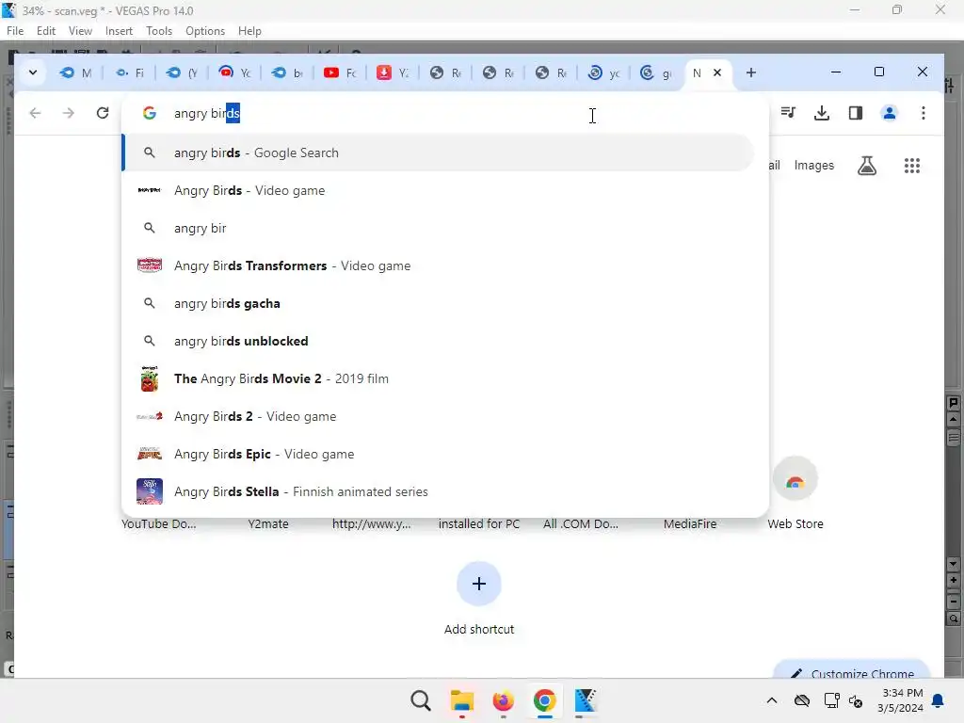The width and height of the screenshot is (964, 723).
Task: Click VEGAS Pro icon in the taskbar
Action: coord(586,700)
